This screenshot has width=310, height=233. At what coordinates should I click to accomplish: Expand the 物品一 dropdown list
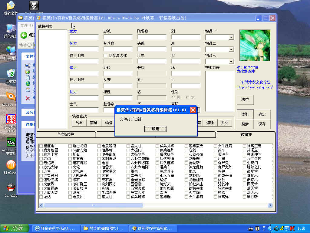[x=231, y=37]
